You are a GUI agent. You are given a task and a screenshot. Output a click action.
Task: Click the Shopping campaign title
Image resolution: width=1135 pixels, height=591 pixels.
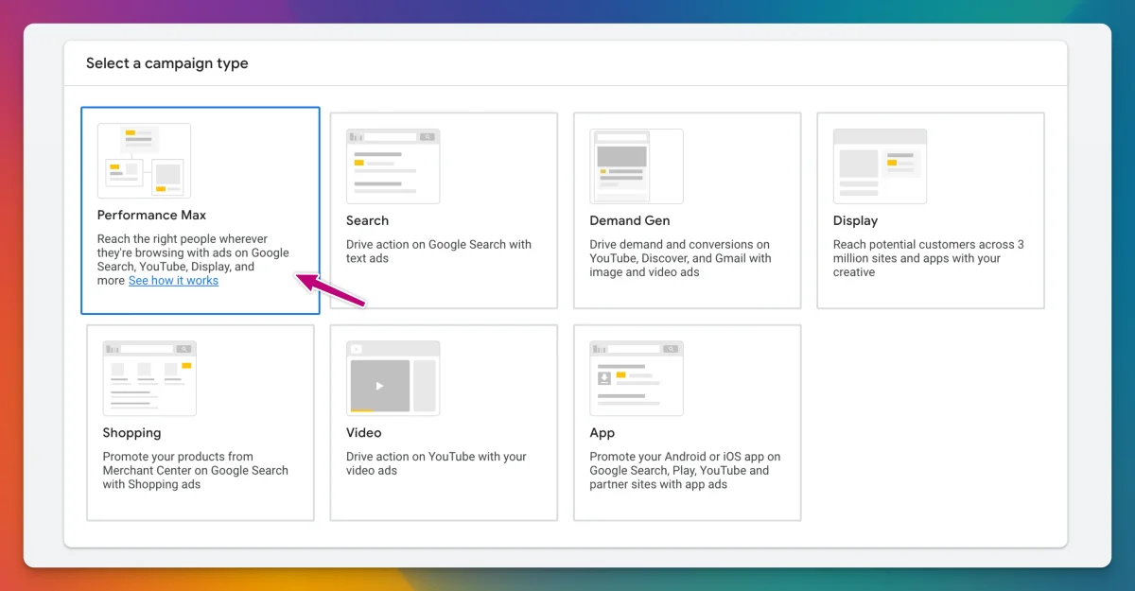pyautogui.click(x=131, y=433)
